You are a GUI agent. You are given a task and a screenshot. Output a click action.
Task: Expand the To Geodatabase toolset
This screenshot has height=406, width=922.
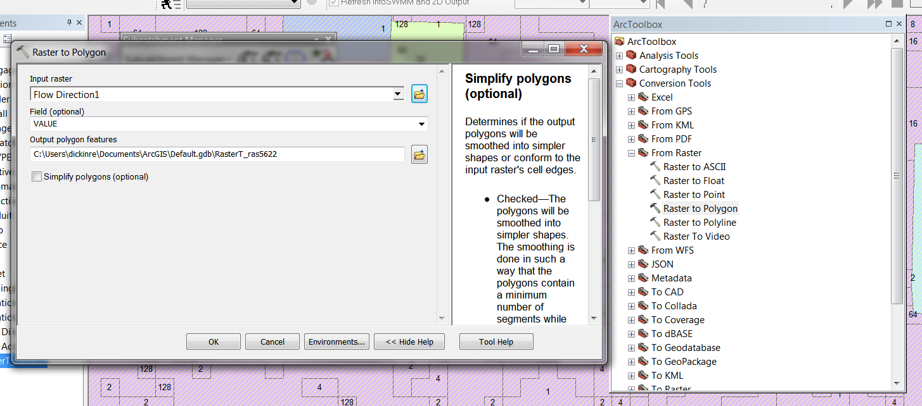click(x=631, y=348)
